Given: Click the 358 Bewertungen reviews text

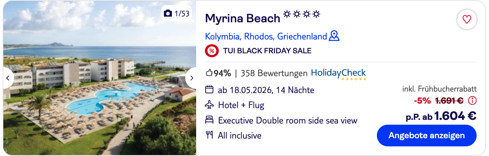Looking at the screenshot, I should tap(274, 73).
